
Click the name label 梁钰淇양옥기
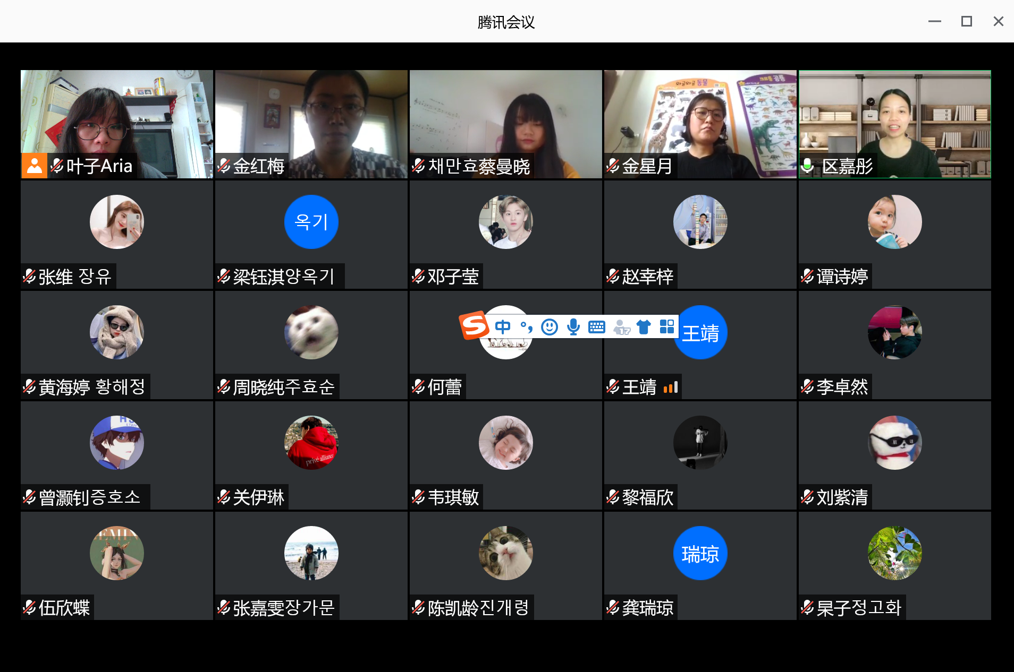coord(284,277)
